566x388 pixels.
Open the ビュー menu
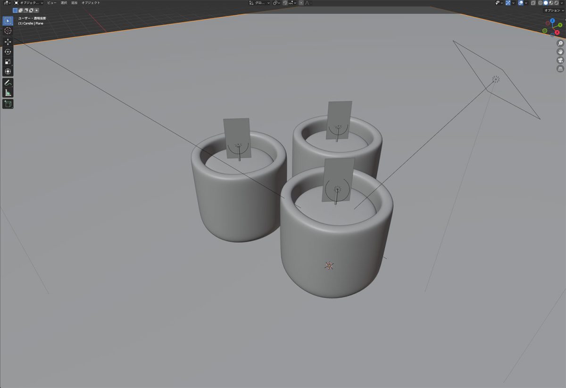(x=51, y=3)
